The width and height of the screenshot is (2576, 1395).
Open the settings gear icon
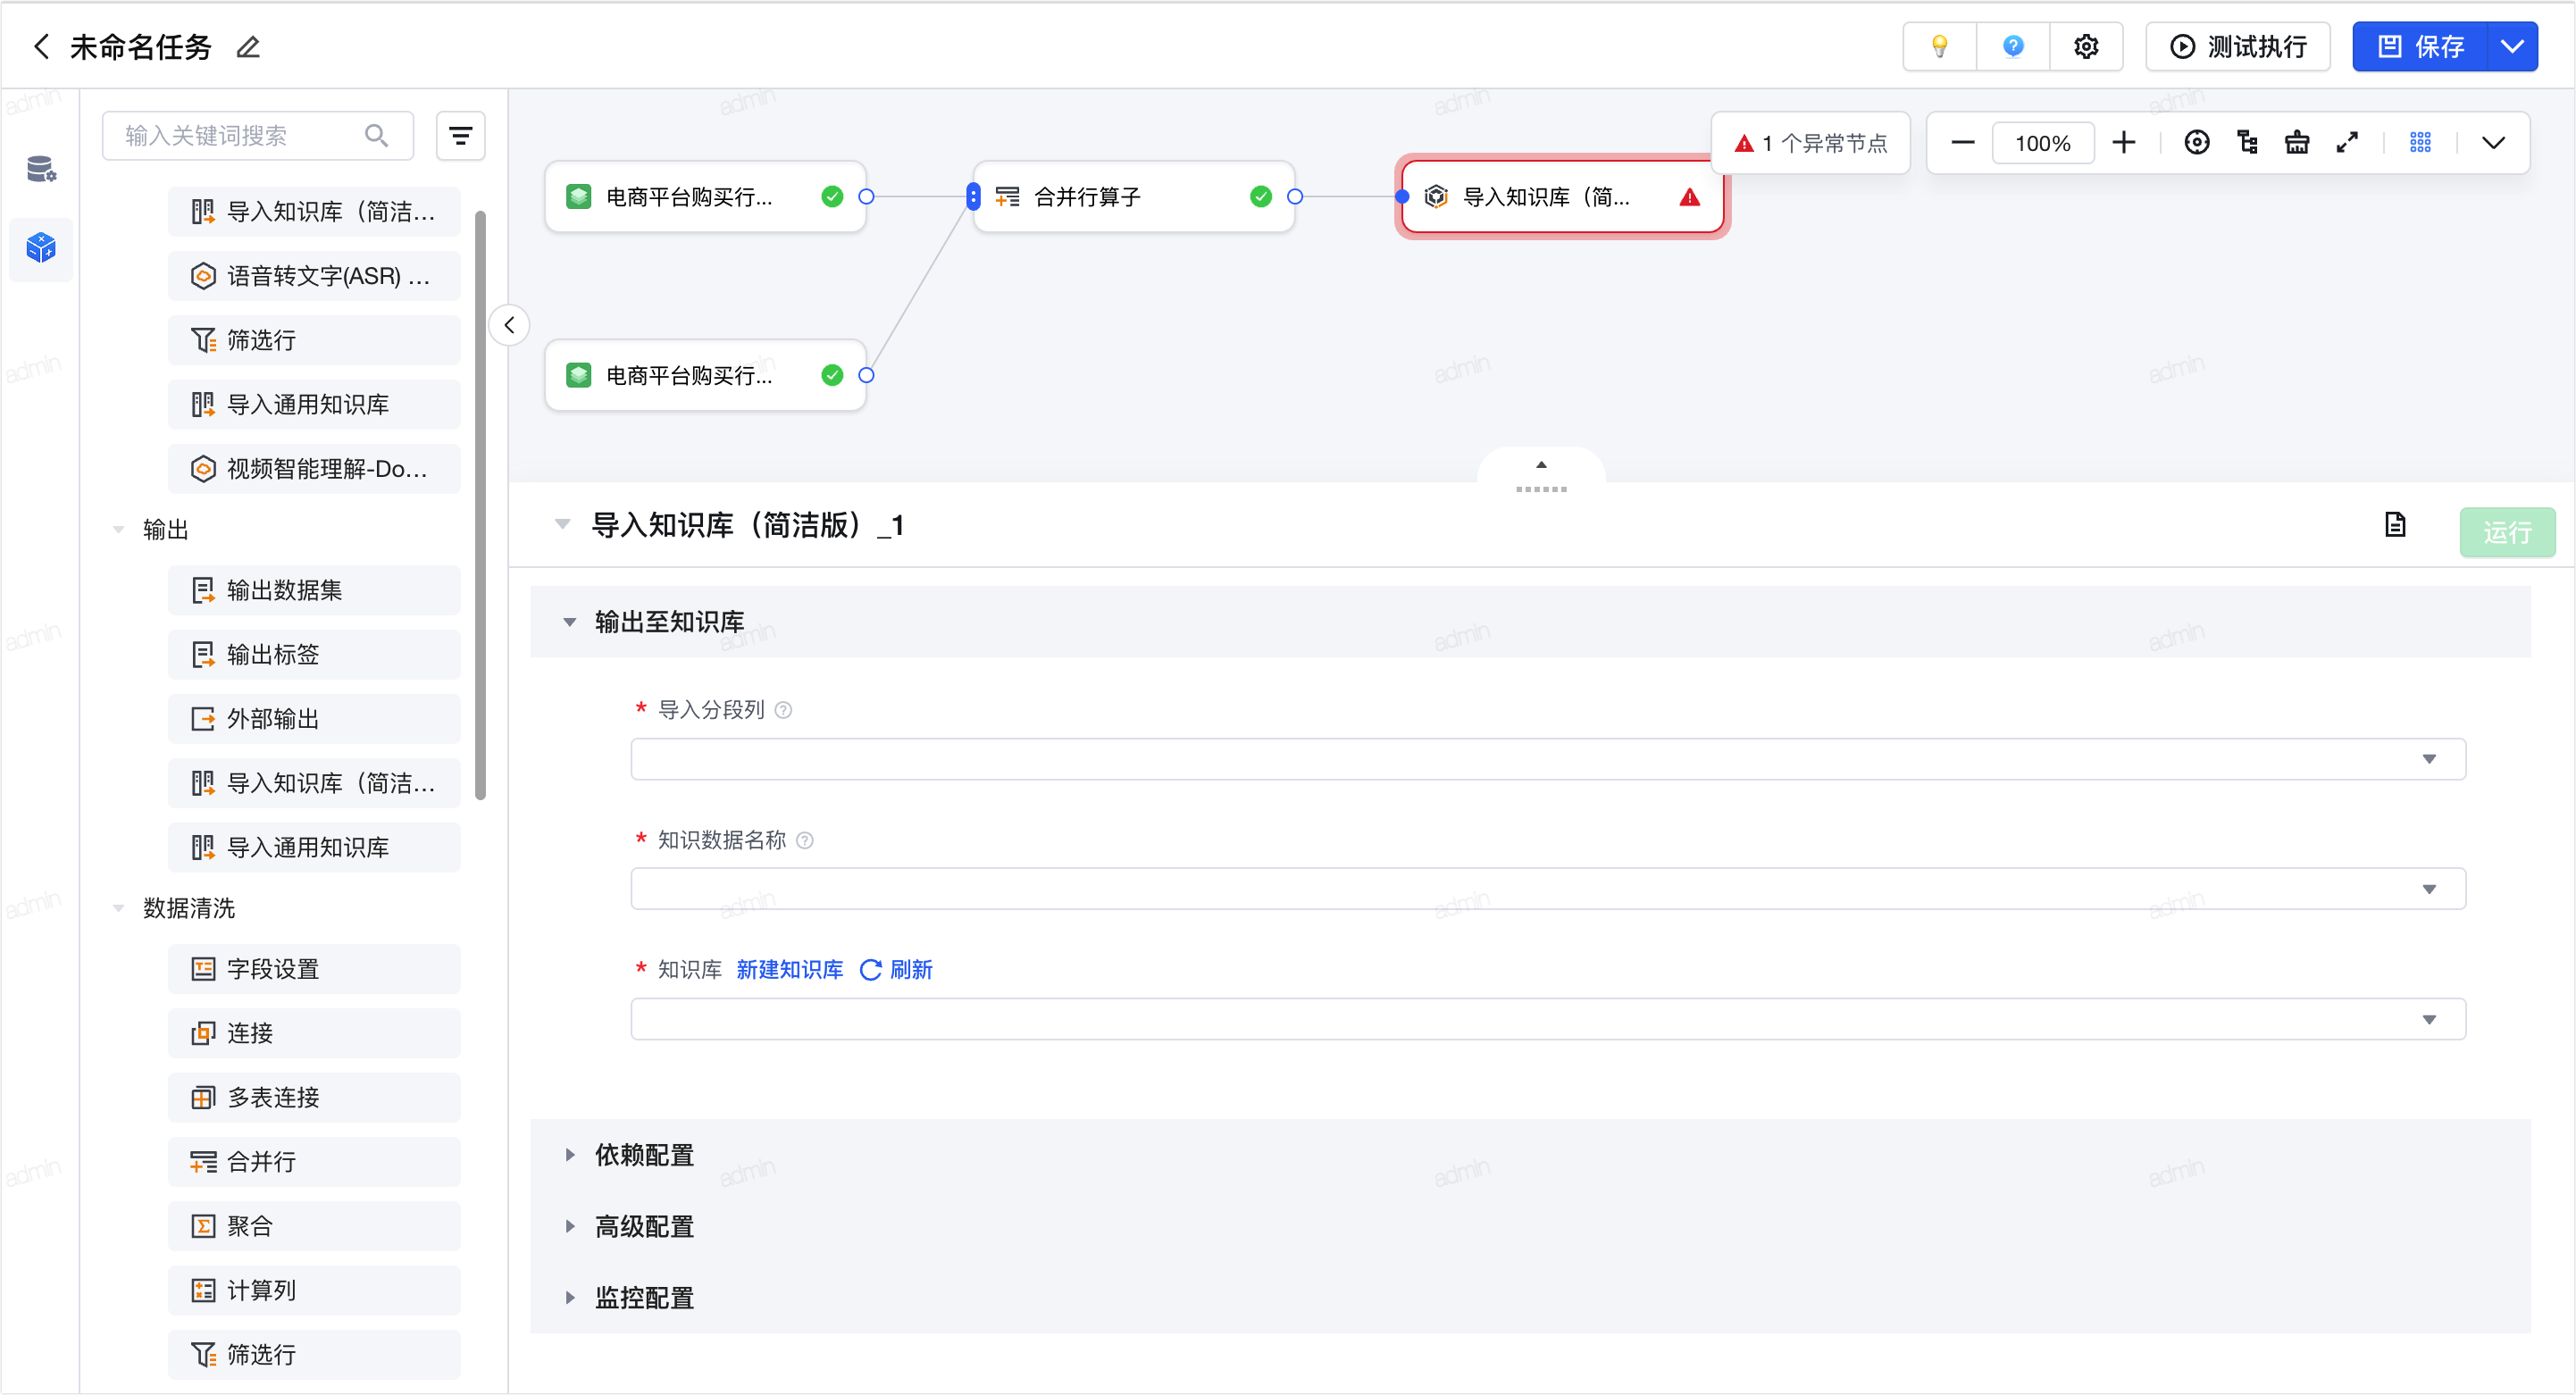pos(2086,46)
